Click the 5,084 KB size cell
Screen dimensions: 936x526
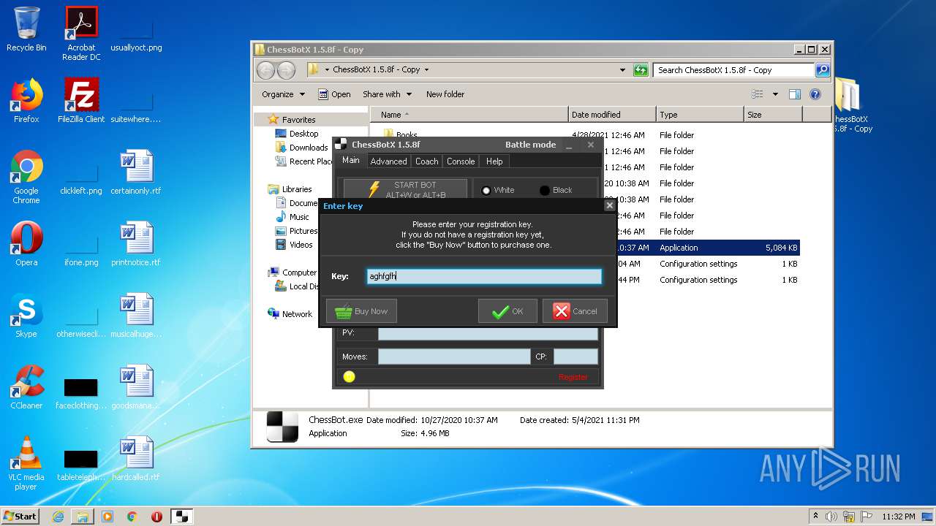tap(781, 248)
